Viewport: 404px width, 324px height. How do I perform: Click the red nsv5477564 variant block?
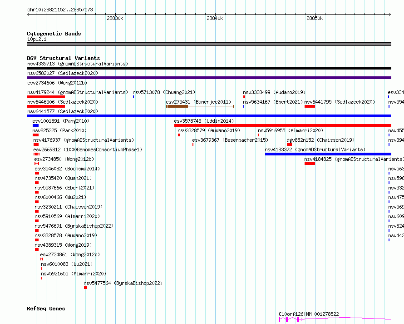coord(85,288)
